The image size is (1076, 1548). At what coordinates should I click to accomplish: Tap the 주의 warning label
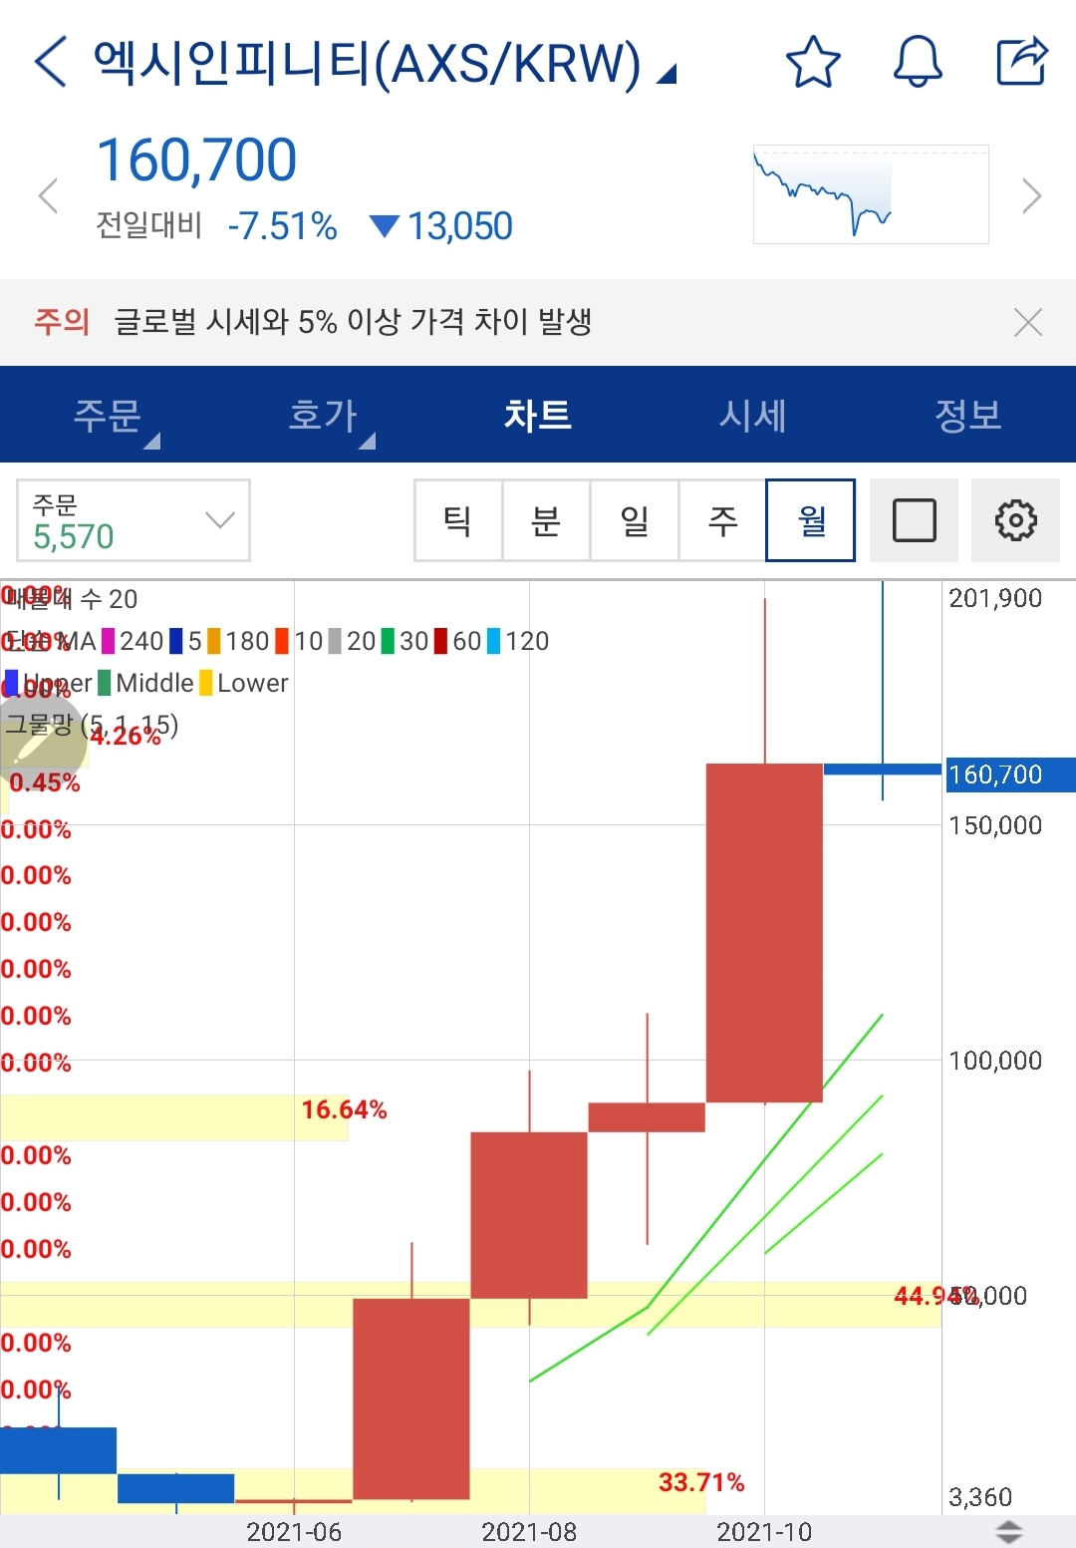pyautogui.click(x=62, y=321)
